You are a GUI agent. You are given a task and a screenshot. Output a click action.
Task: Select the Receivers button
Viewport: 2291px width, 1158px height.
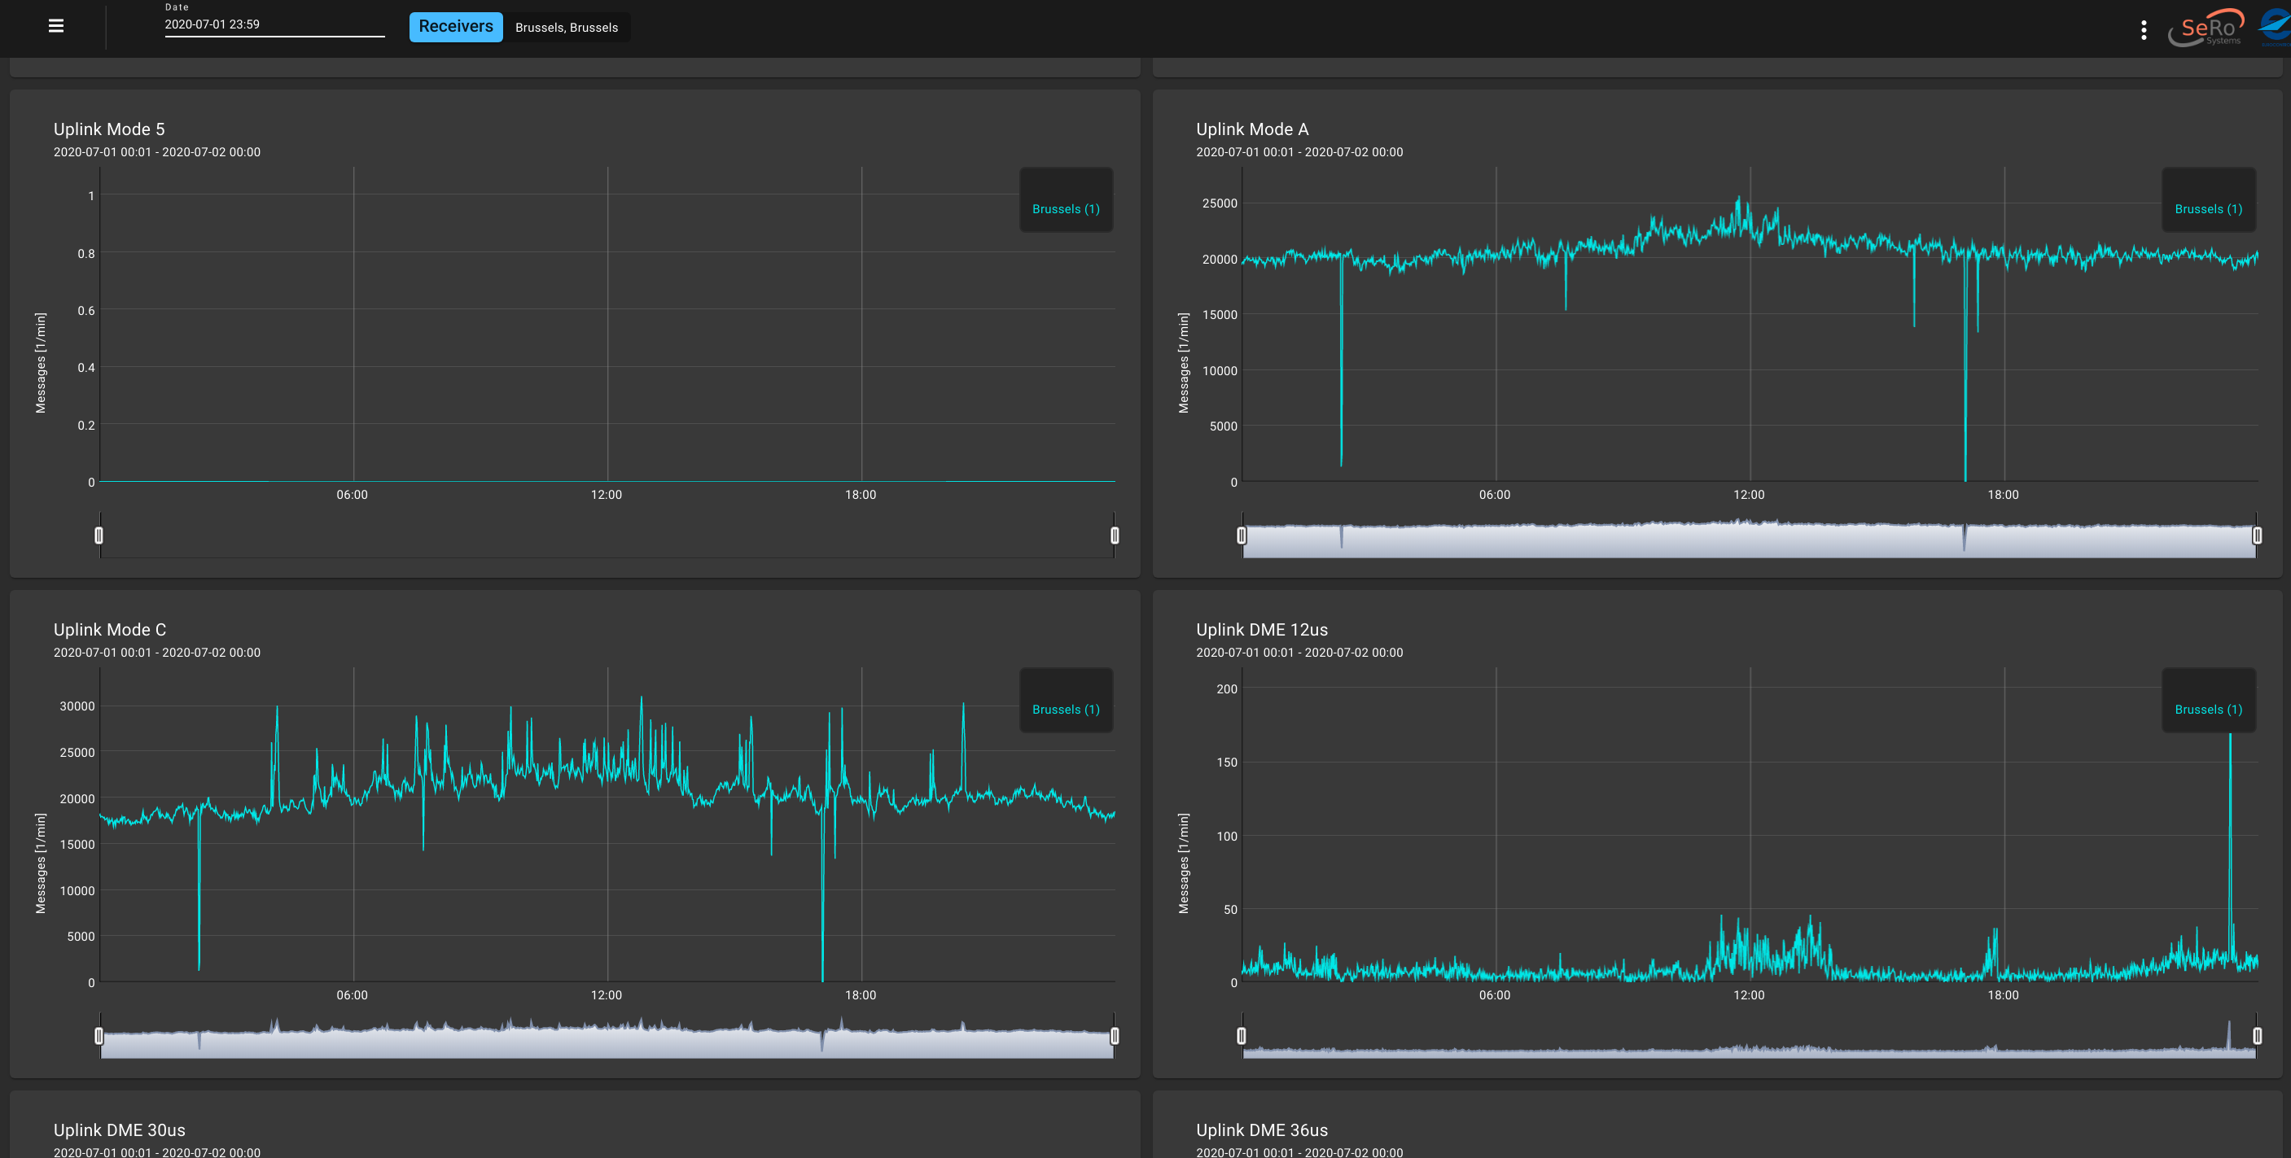(455, 26)
